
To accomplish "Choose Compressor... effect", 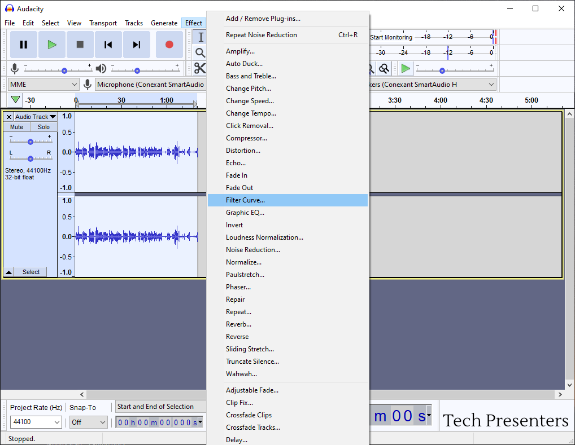I will pos(287,138).
